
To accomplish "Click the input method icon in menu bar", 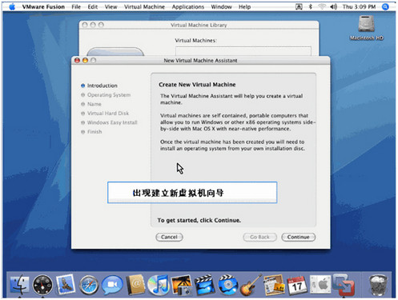I will pos(299,7).
